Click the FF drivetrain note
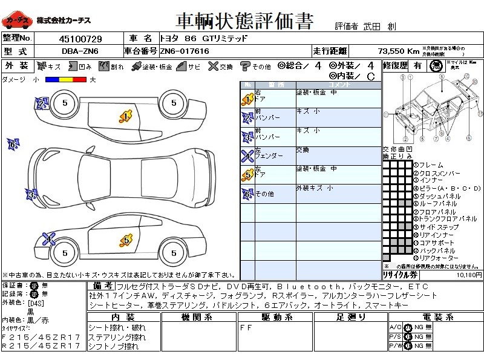Image resolution: width=484 pixels, height=363 pixels. coord(246,328)
